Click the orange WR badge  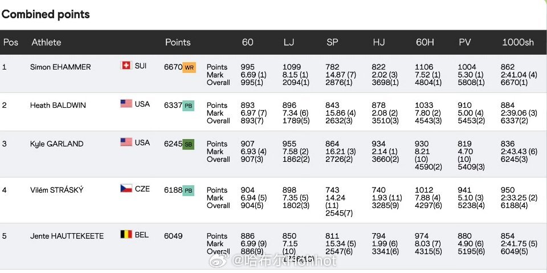click(189, 67)
